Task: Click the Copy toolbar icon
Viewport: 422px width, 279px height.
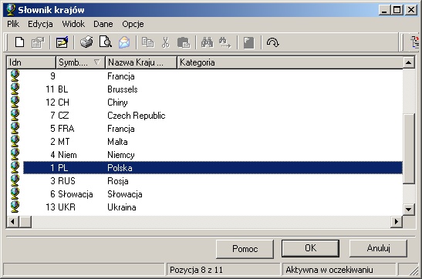Action: coord(148,42)
